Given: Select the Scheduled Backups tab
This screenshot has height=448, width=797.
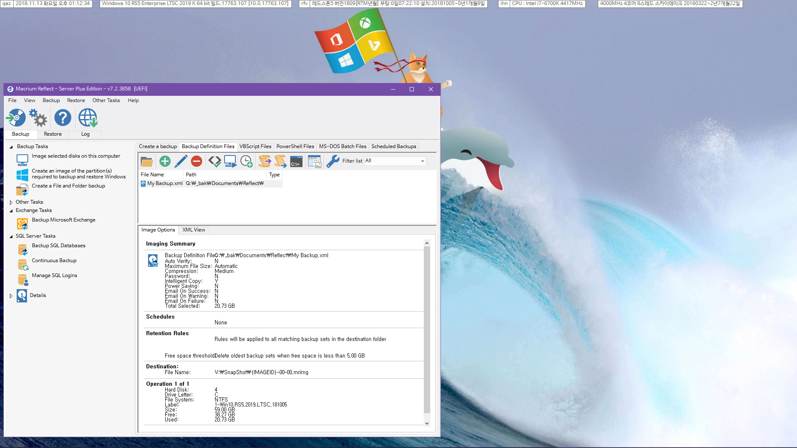Looking at the screenshot, I should pos(393,146).
